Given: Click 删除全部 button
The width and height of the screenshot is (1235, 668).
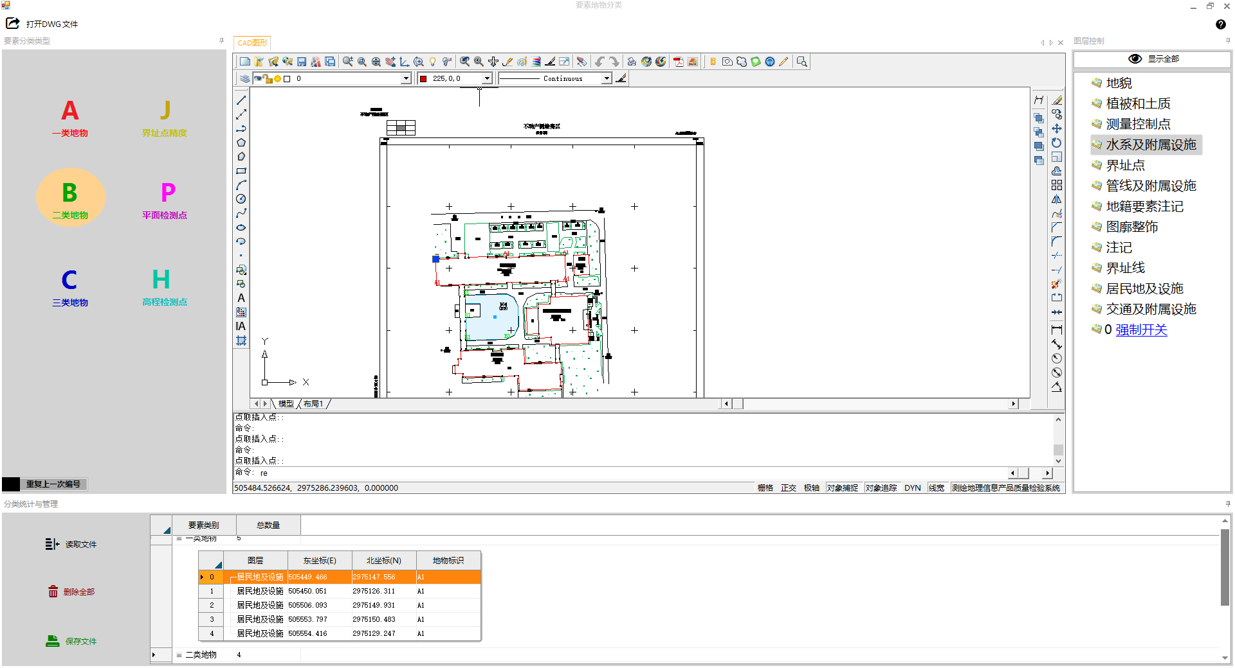Looking at the screenshot, I should (71, 592).
